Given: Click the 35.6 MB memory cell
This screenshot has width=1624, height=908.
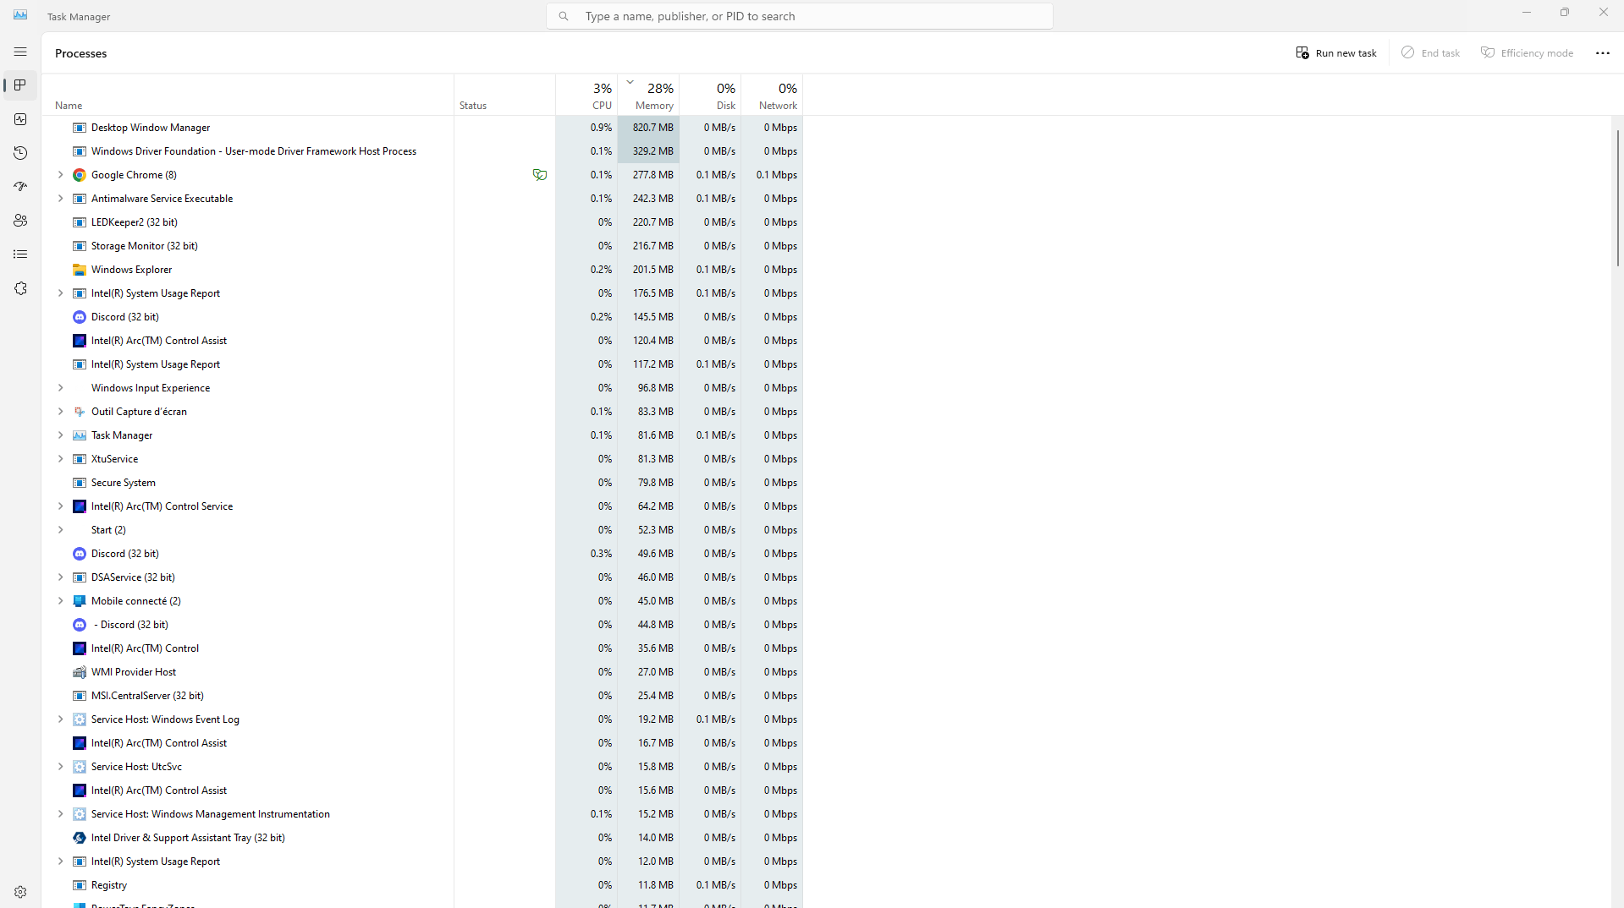Looking at the screenshot, I should (x=648, y=648).
